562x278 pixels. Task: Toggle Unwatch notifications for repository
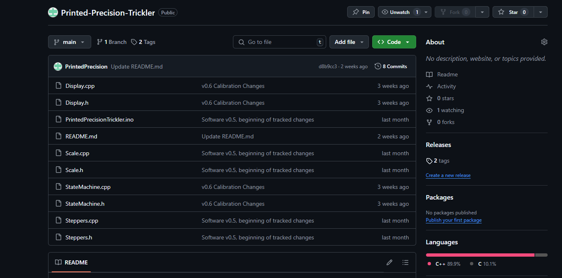(x=399, y=12)
